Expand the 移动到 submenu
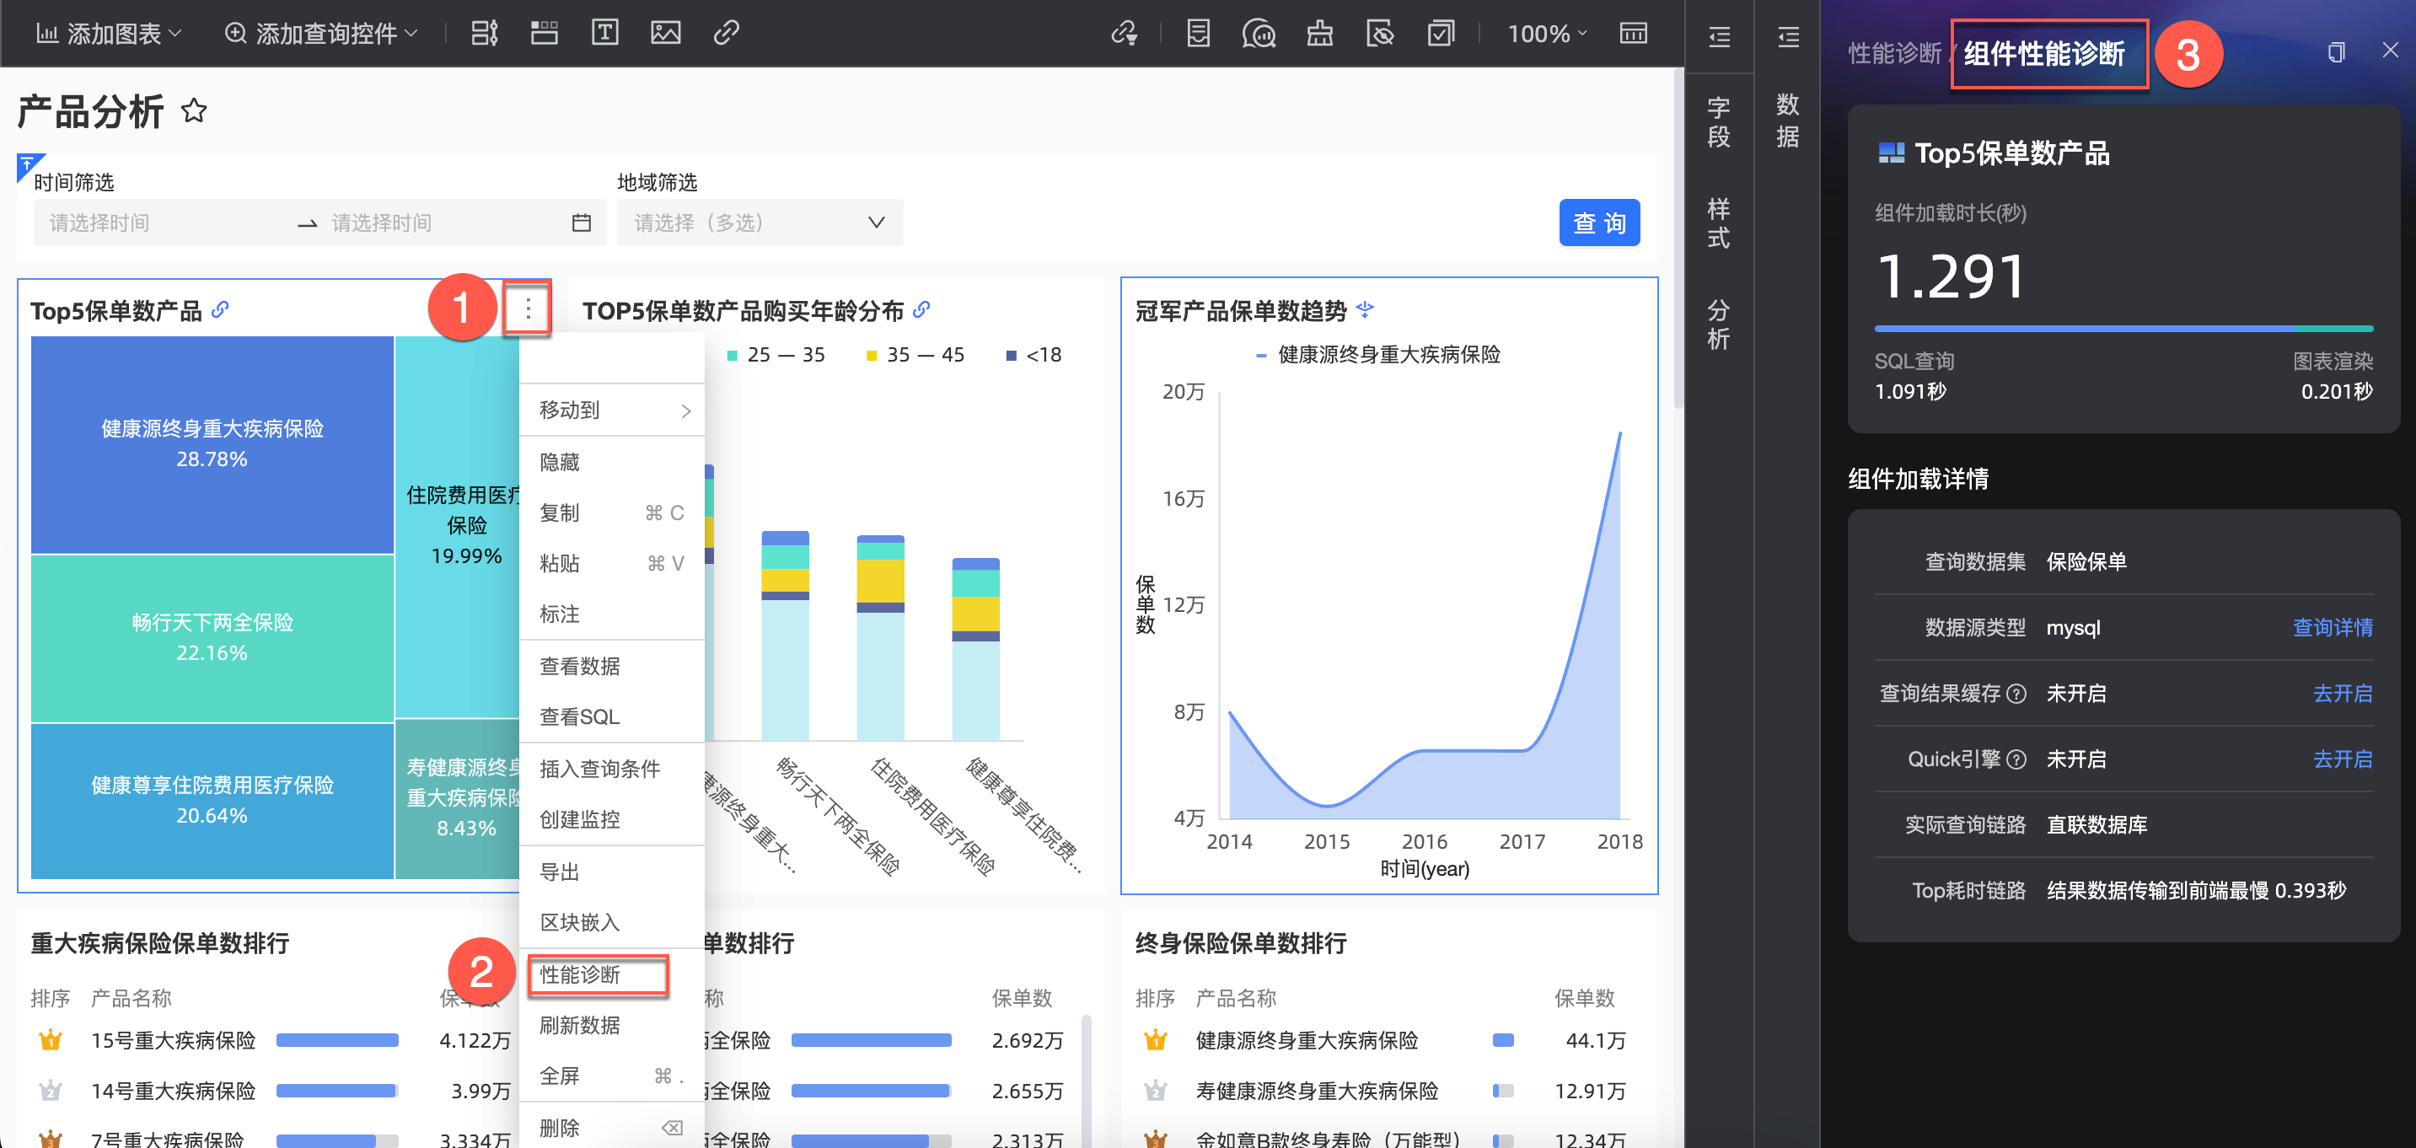This screenshot has height=1148, width=2416. pos(613,410)
